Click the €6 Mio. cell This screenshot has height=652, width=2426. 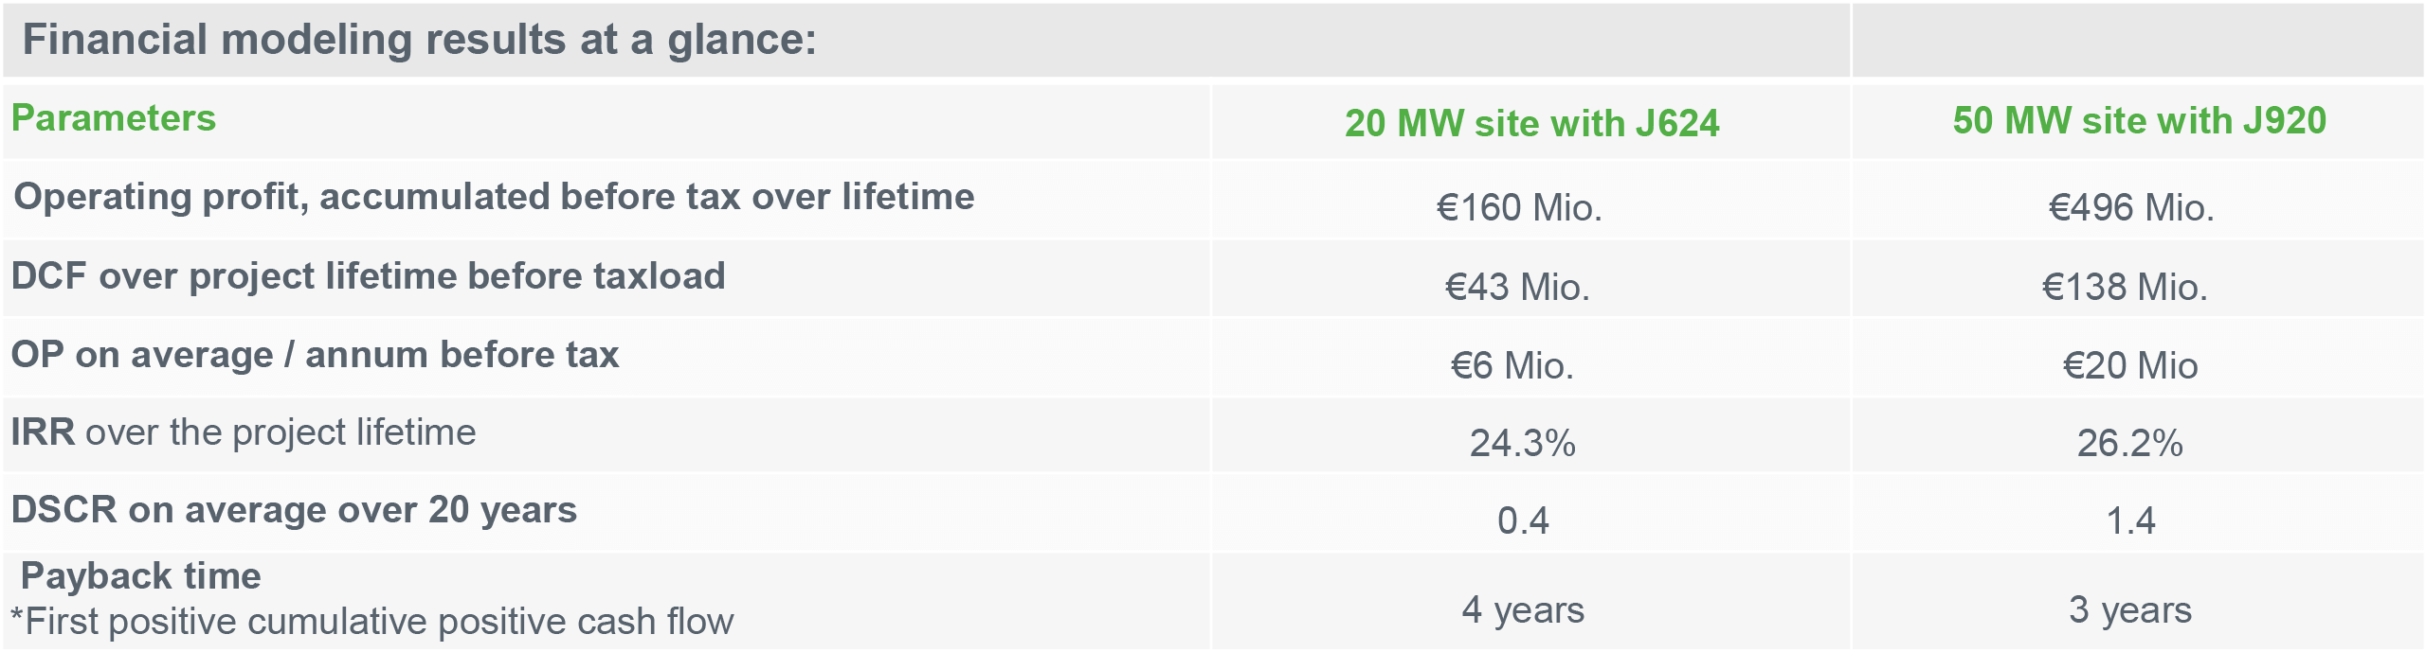point(1512,366)
